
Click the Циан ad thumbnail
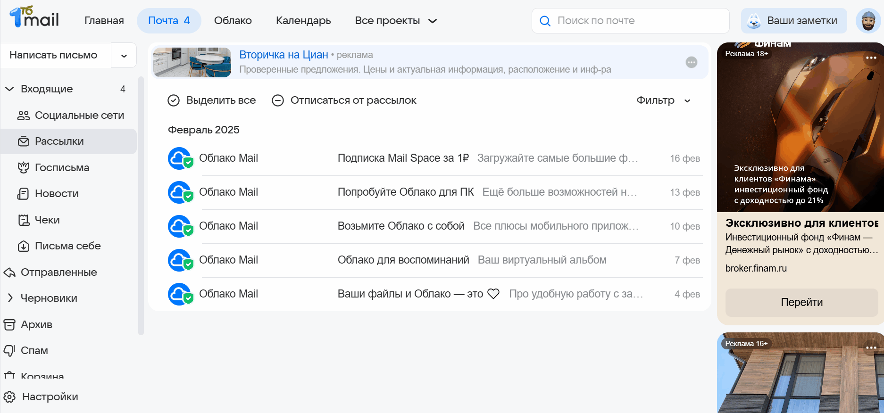(192, 62)
